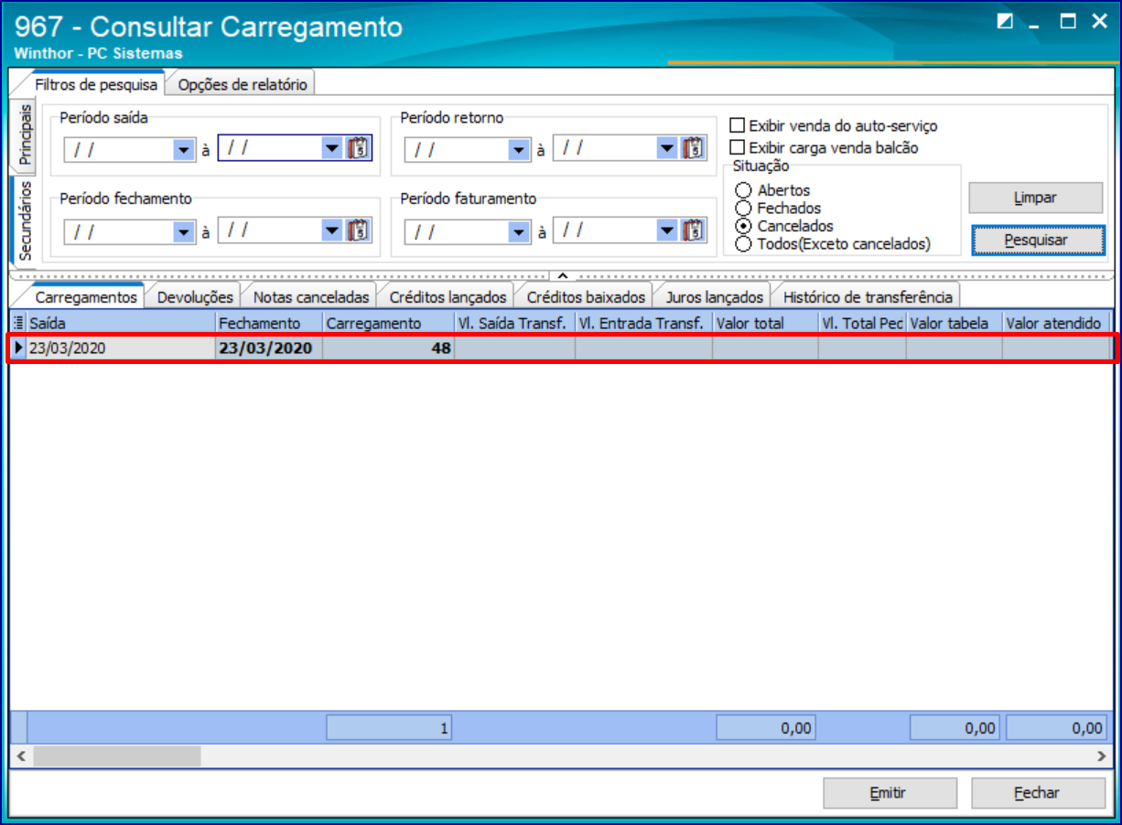Click the Emitir button

click(890, 793)
